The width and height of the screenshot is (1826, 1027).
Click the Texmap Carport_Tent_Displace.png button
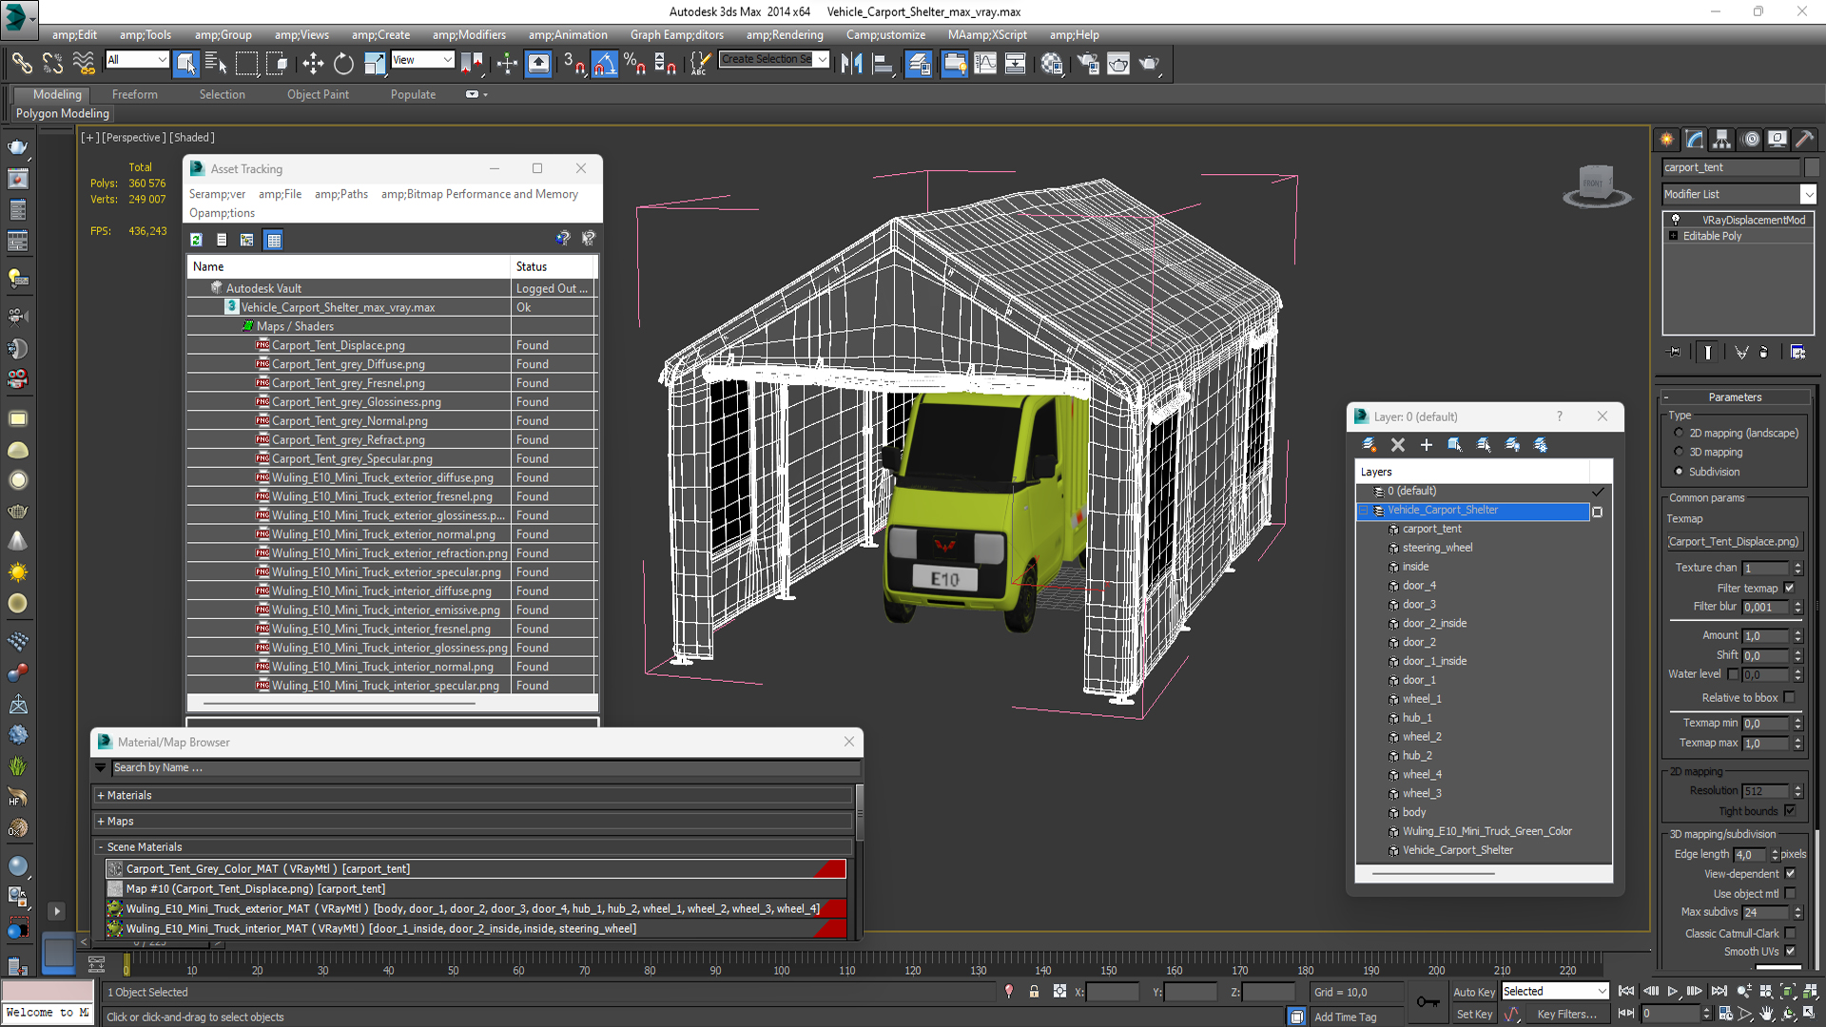pyautogui.click(x=1733, y=541)
